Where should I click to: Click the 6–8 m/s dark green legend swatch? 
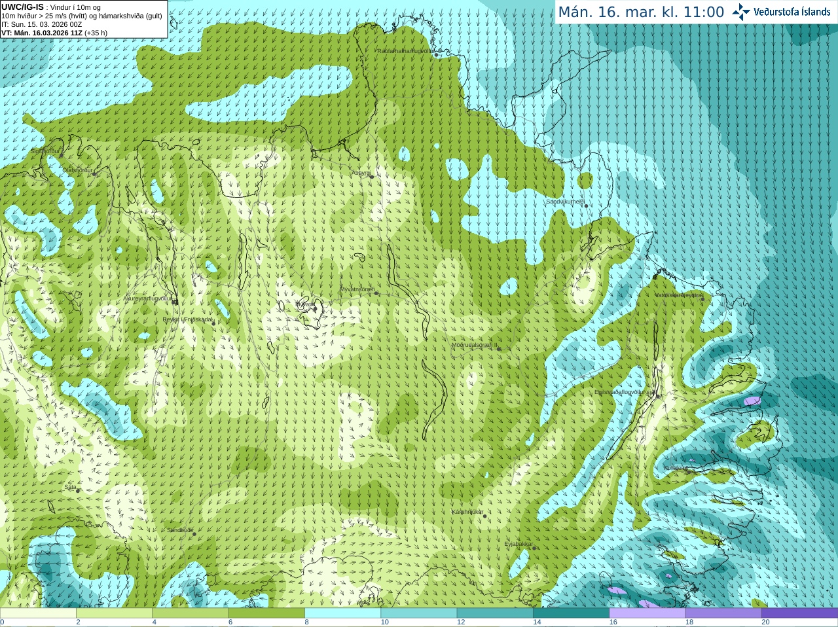click(266, 613)
